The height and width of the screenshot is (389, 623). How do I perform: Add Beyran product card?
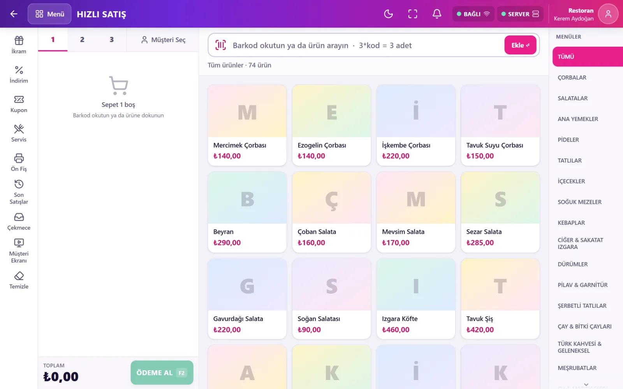[x=247, y=212]
